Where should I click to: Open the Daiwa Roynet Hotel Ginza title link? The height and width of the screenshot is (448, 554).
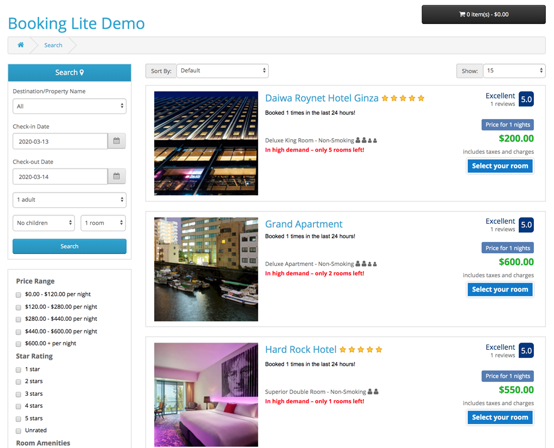(x=322, y=98)
